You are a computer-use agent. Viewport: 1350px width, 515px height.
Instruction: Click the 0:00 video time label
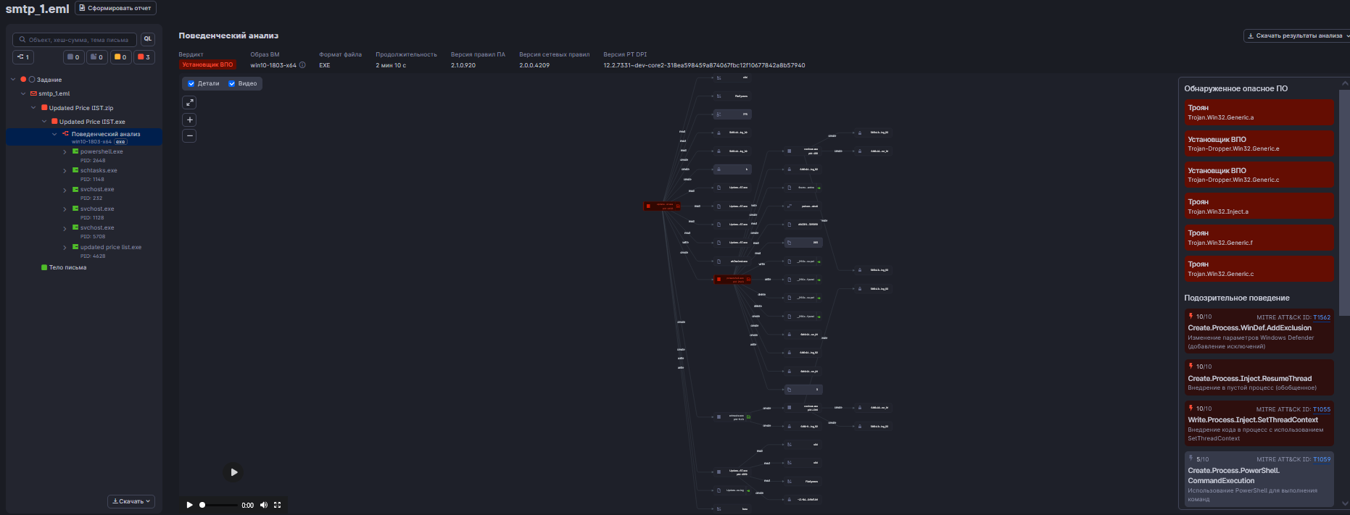click(247, 506)
